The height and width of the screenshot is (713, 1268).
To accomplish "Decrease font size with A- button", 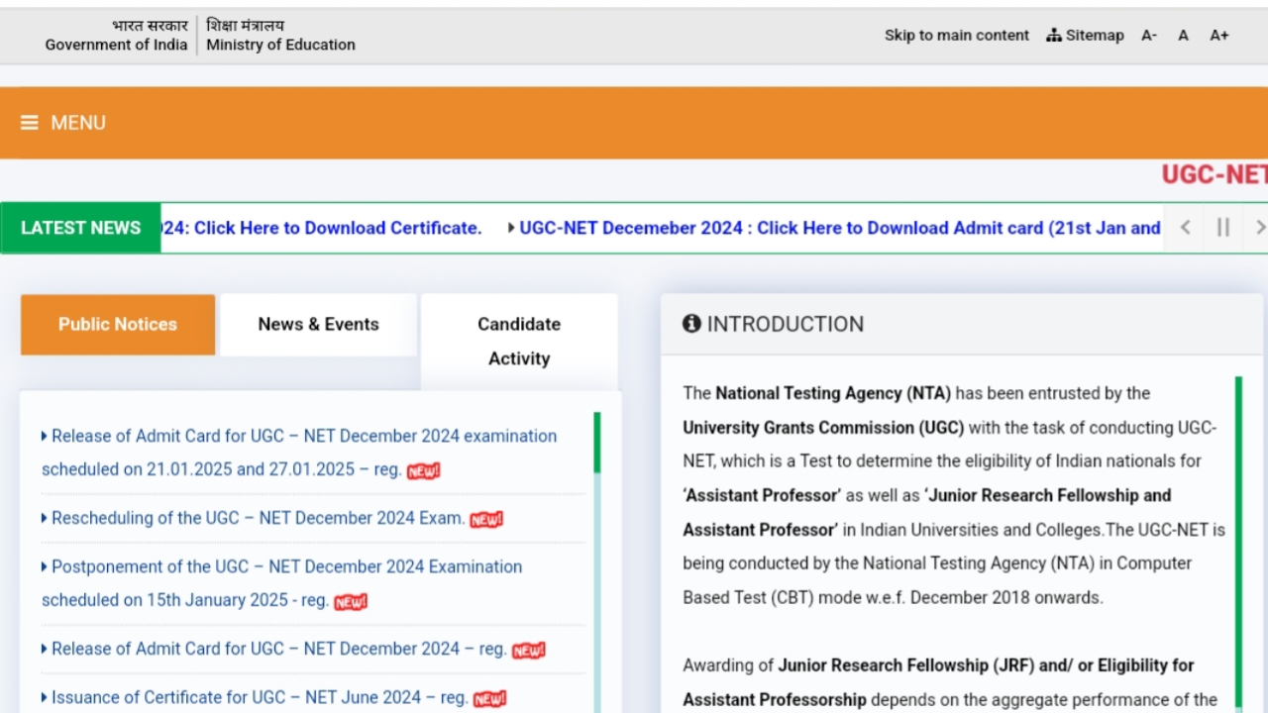I will click(x=1149, y=35).
